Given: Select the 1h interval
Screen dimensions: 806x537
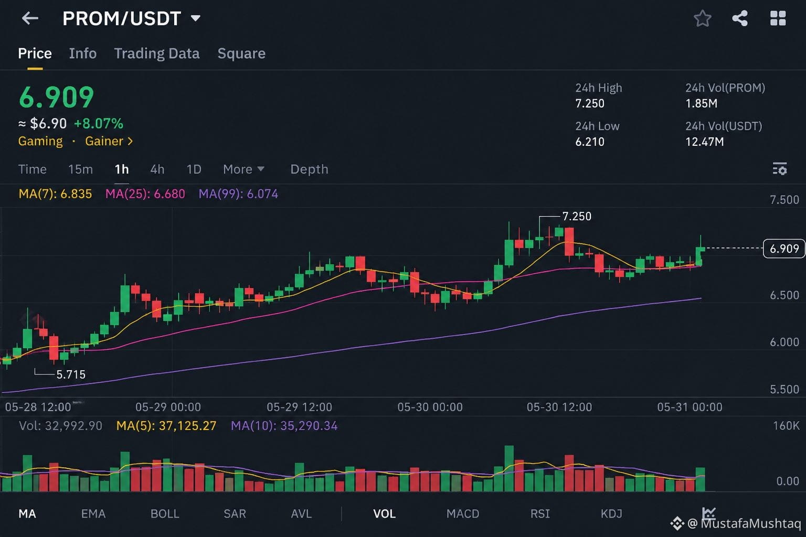Looking at the screenshot, I should pos(122,169).
